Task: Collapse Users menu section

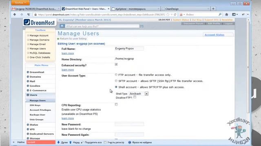Action: tap(28, 95)
